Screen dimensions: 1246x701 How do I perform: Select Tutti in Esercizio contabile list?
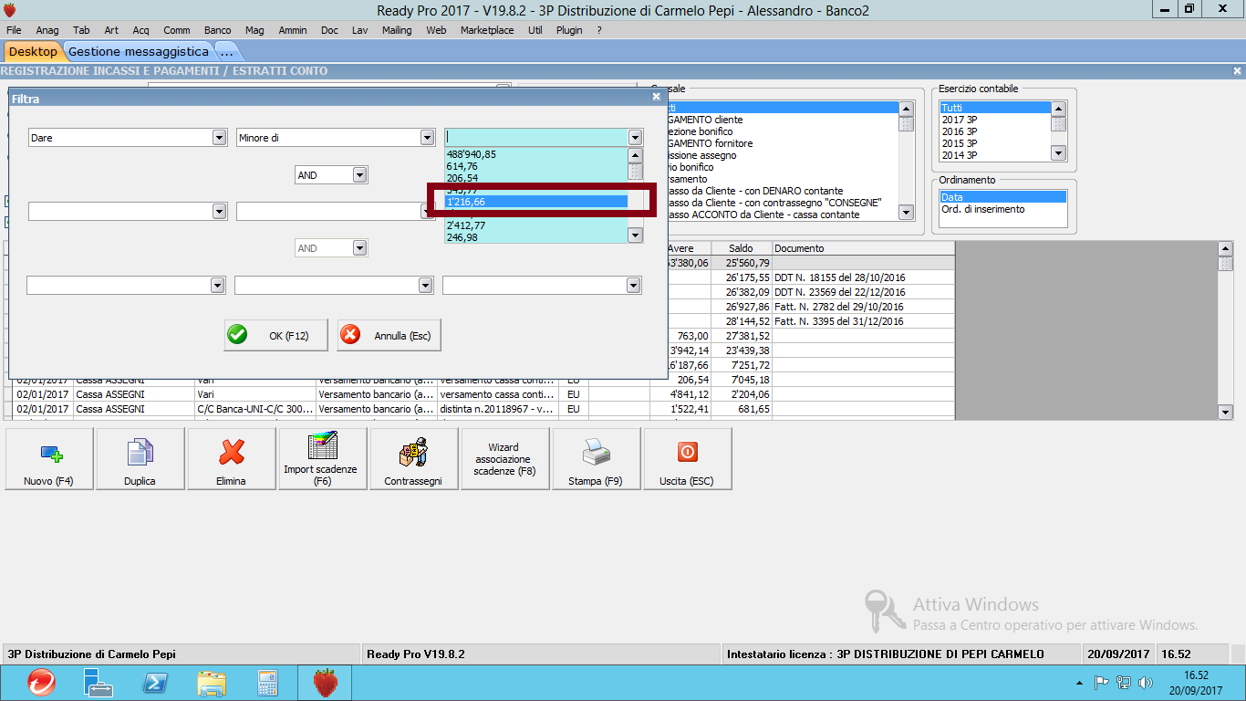coord(994,108)
